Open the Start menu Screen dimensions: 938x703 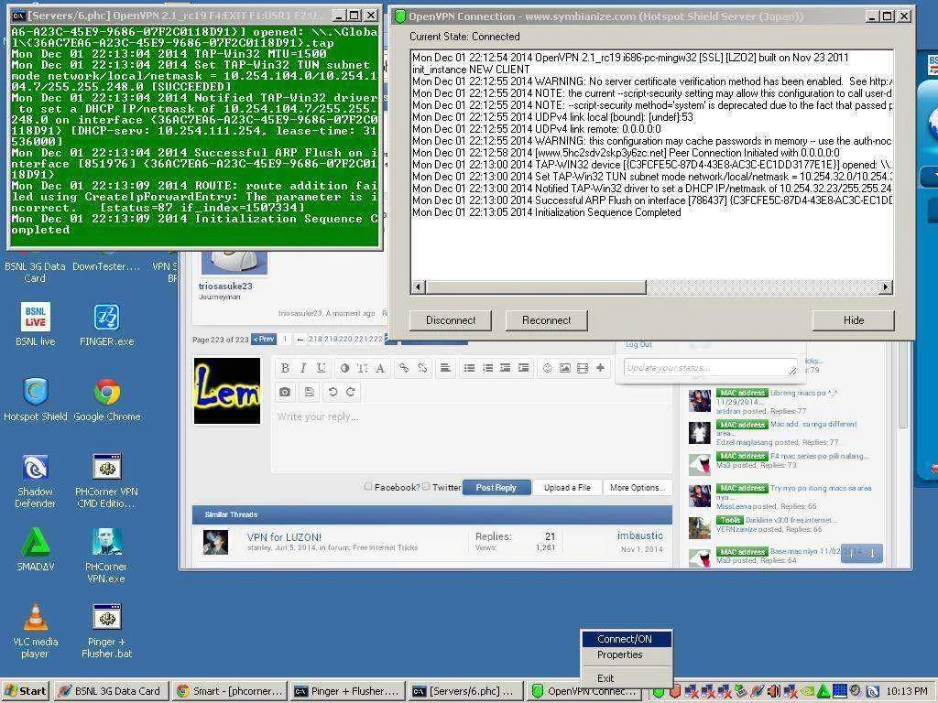coord(26,691)
